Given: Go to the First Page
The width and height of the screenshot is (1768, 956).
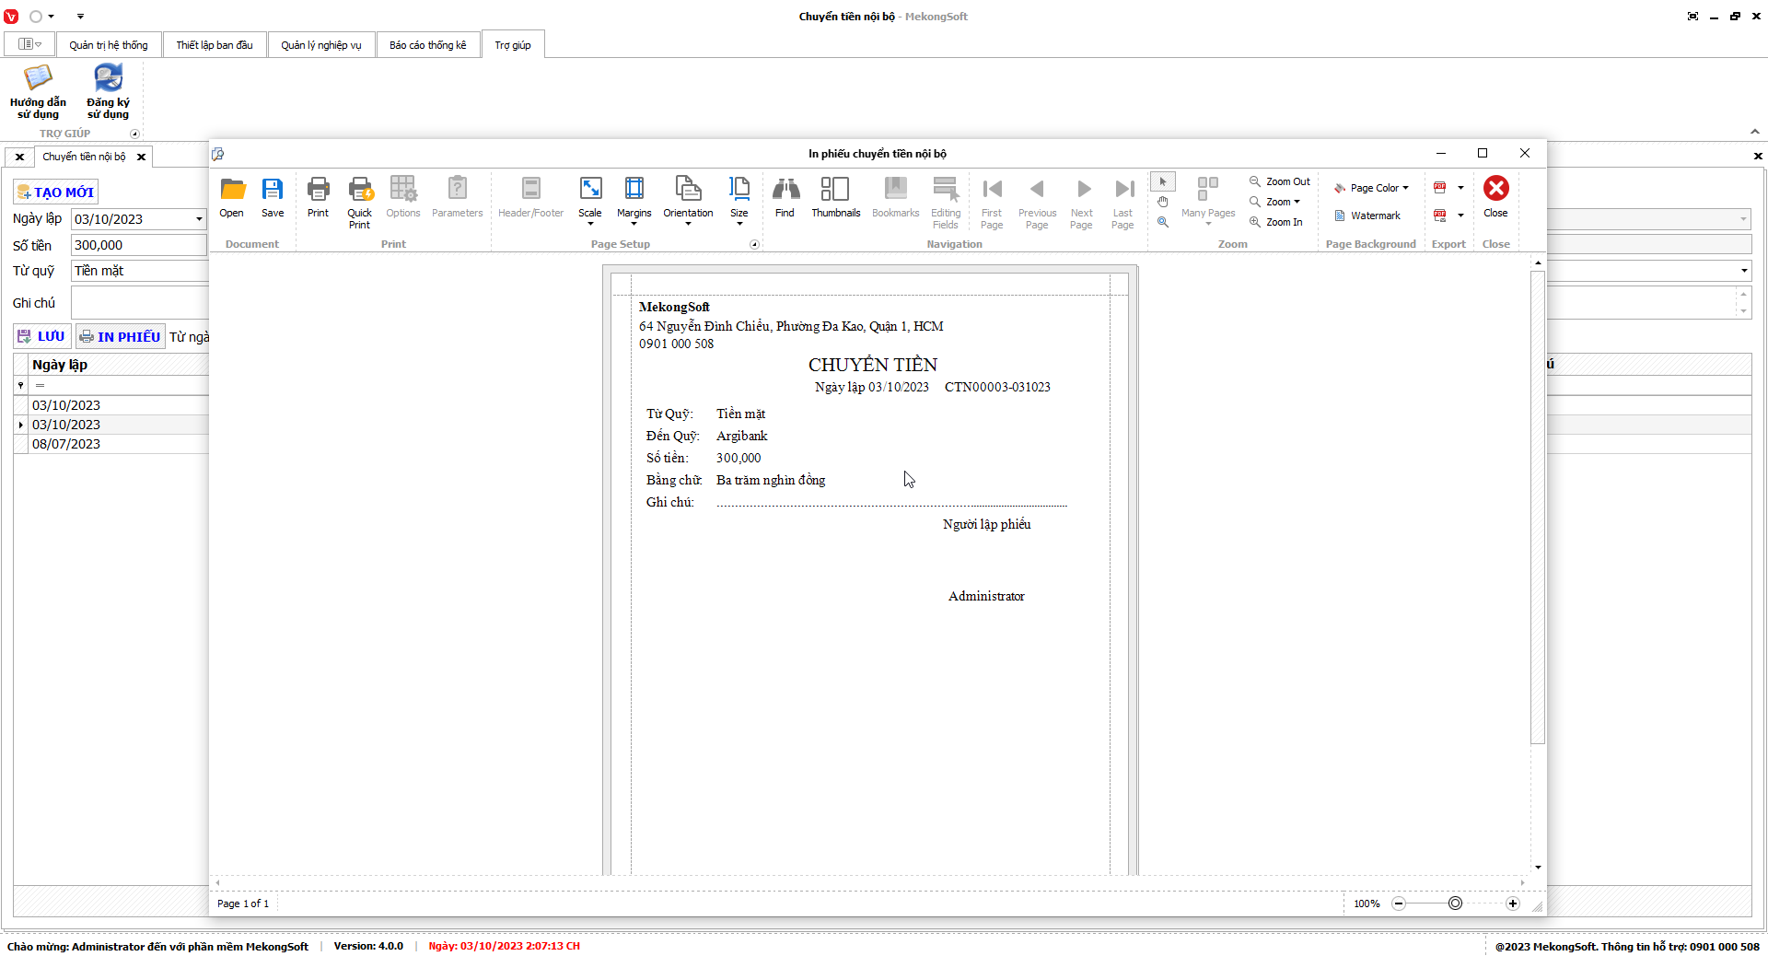Looking at the screenshot, I should pyautogui.click(x=992, y=202).
